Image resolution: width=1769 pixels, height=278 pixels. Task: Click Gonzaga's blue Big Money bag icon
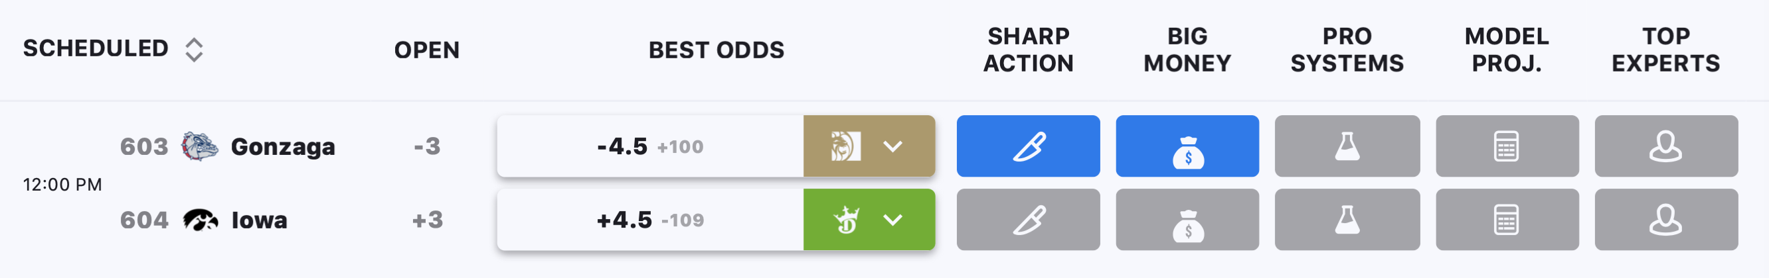(x=1187, y=146)
